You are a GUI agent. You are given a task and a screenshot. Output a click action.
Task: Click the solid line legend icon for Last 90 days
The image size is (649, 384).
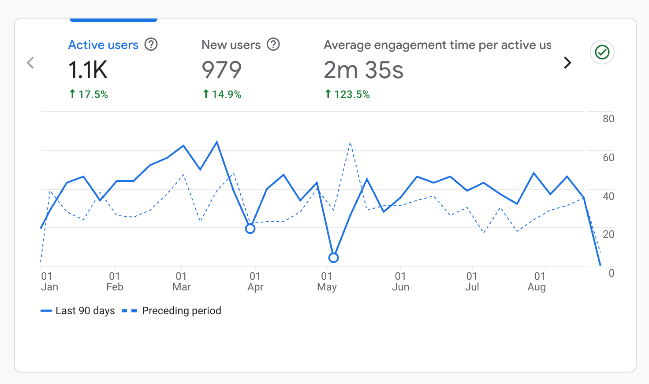tap(46, 311)
